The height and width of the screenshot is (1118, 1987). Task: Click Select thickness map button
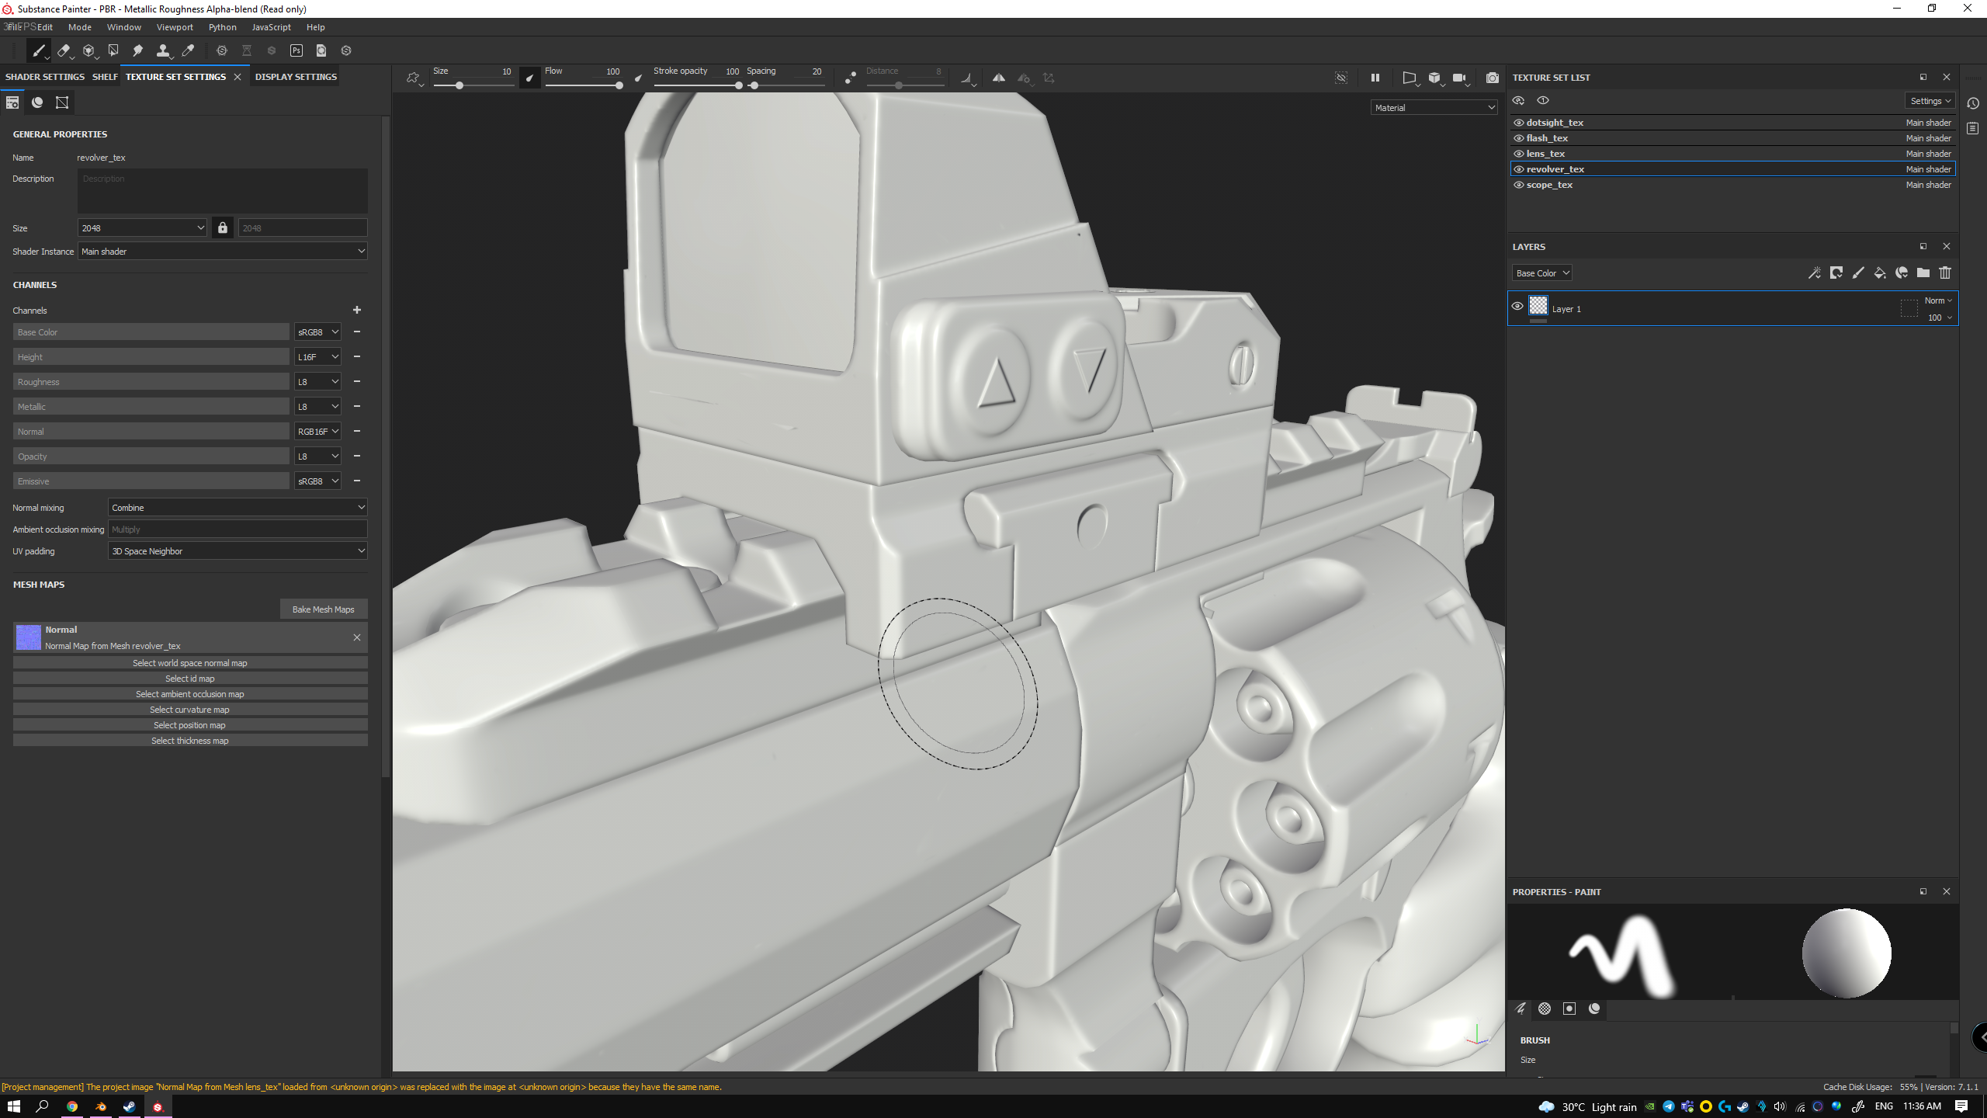pyautogui.click(x=190, y=741)
